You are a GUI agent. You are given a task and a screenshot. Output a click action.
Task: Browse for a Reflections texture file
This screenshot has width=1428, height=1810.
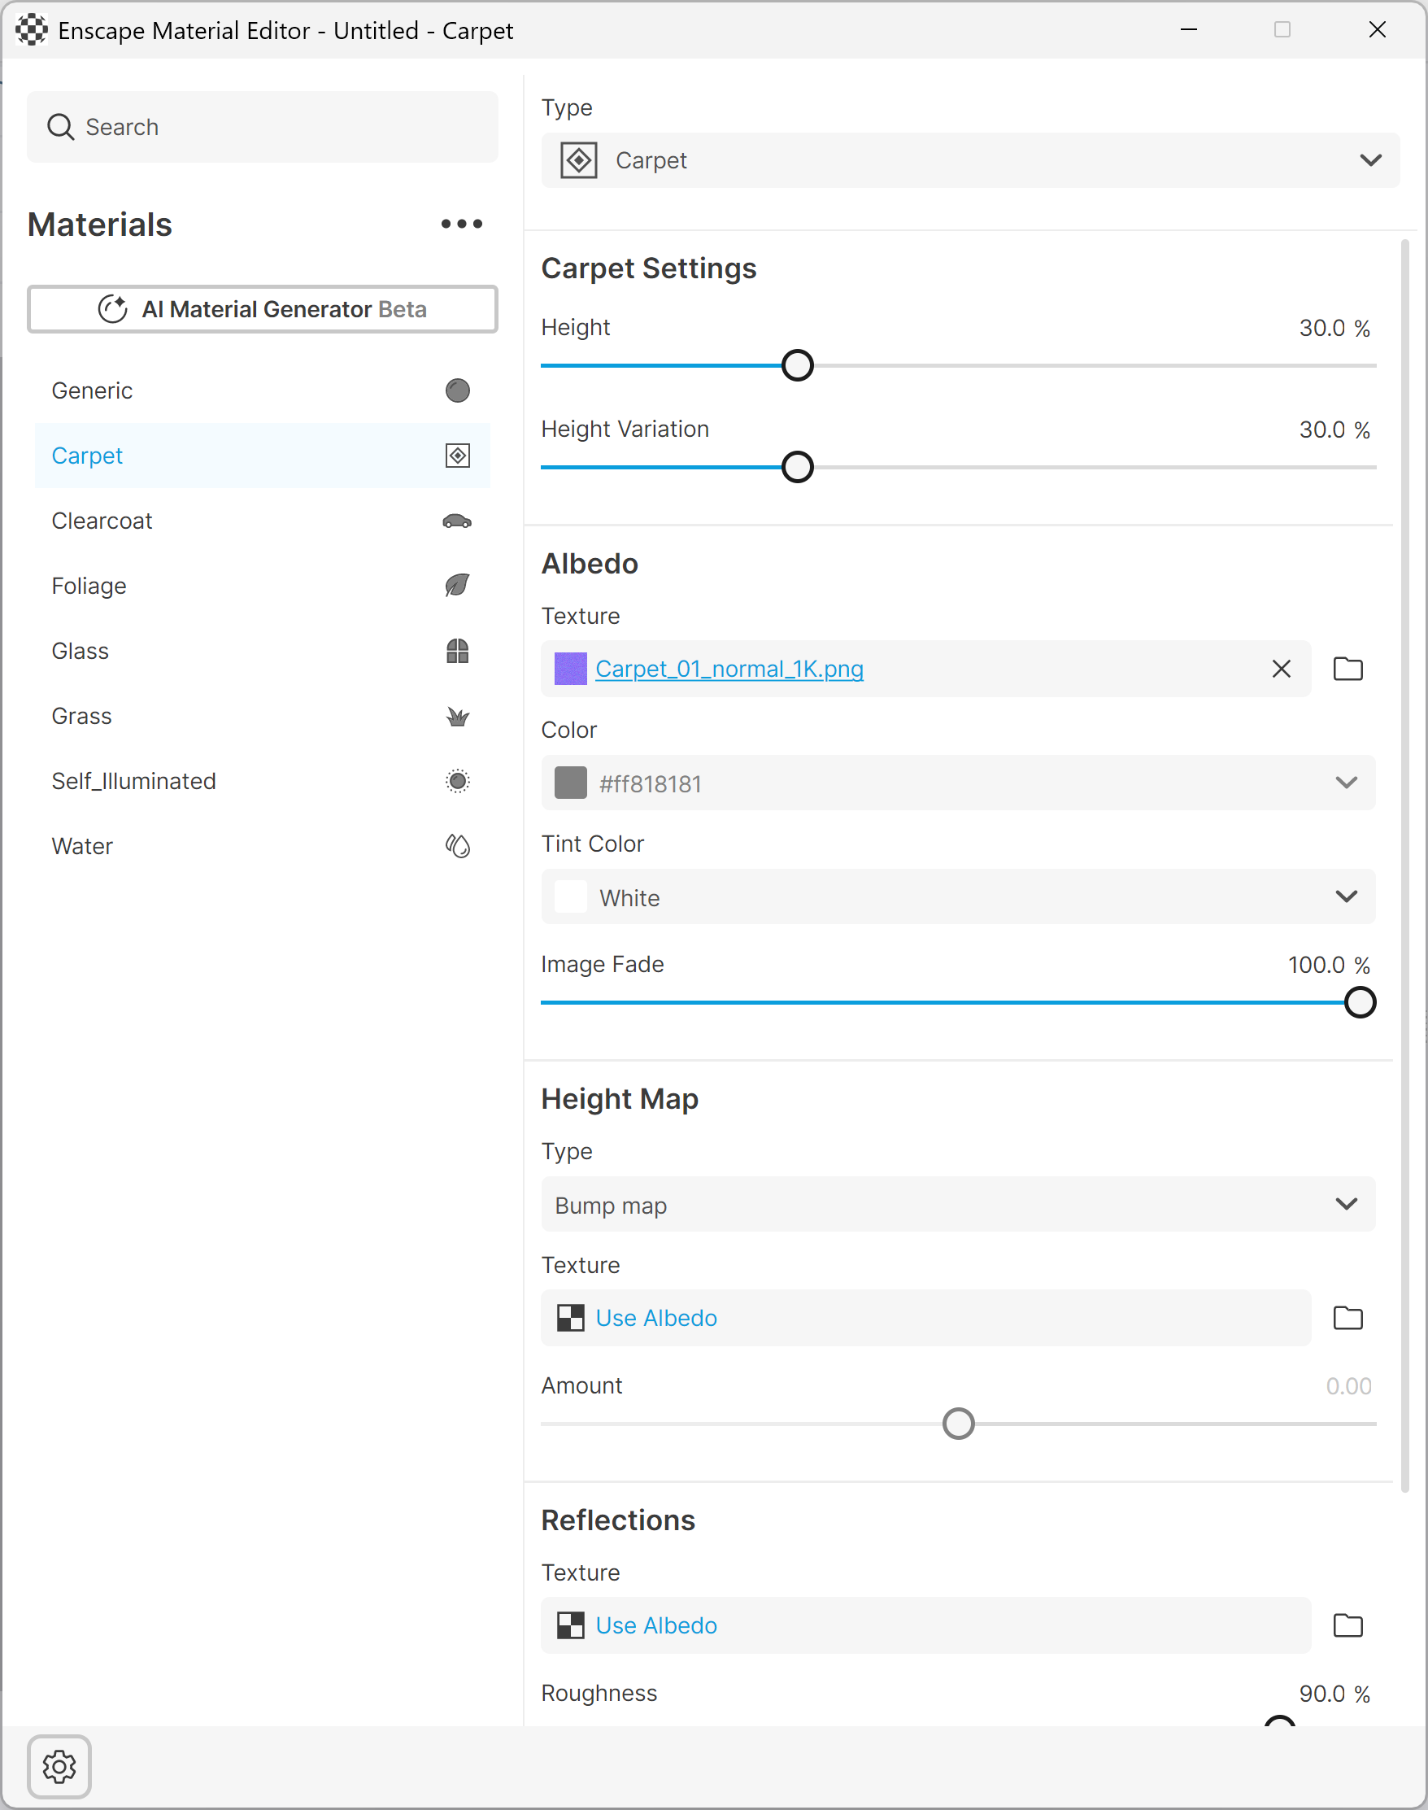(1347, 1626)
